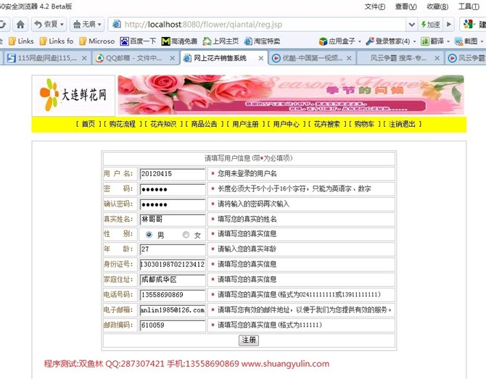The height and width of the screenshot is (379, 486).
Task: Open the 文件(F) menu
Action: coord(375,7)
